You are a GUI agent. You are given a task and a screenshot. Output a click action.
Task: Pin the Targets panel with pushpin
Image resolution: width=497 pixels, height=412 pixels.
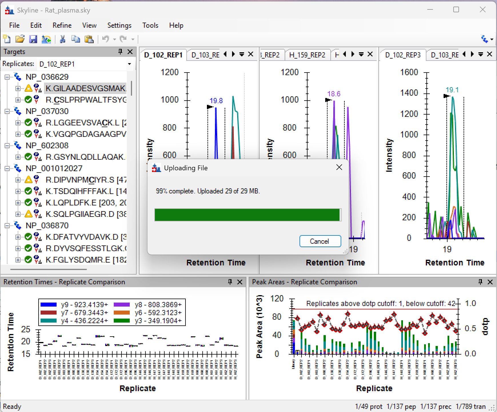120,52
